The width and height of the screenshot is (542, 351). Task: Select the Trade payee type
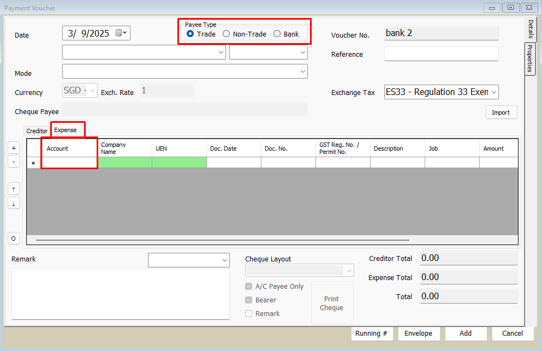[x=190, y=34]
